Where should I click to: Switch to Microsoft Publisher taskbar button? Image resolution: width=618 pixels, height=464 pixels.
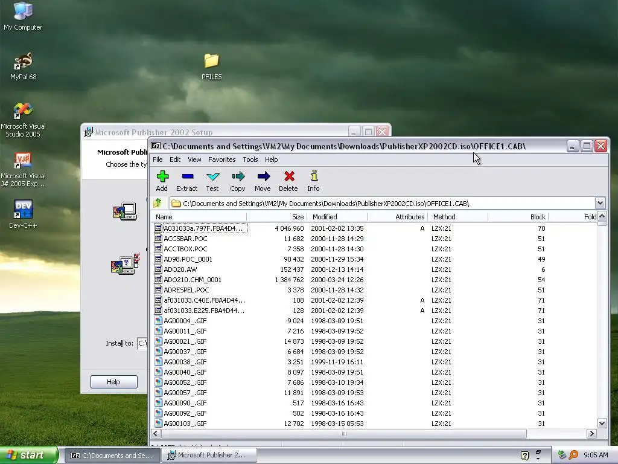click(x=209, y=456)
